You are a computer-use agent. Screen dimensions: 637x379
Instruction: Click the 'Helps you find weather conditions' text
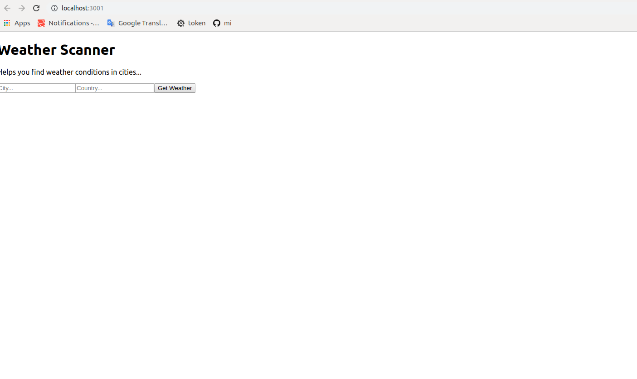70,72
